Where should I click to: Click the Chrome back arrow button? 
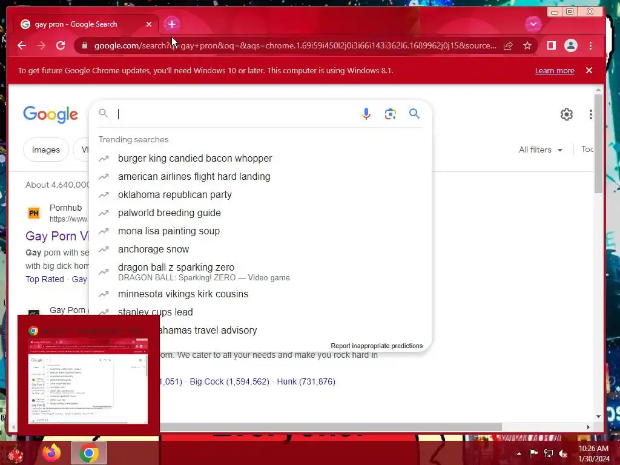22,45
